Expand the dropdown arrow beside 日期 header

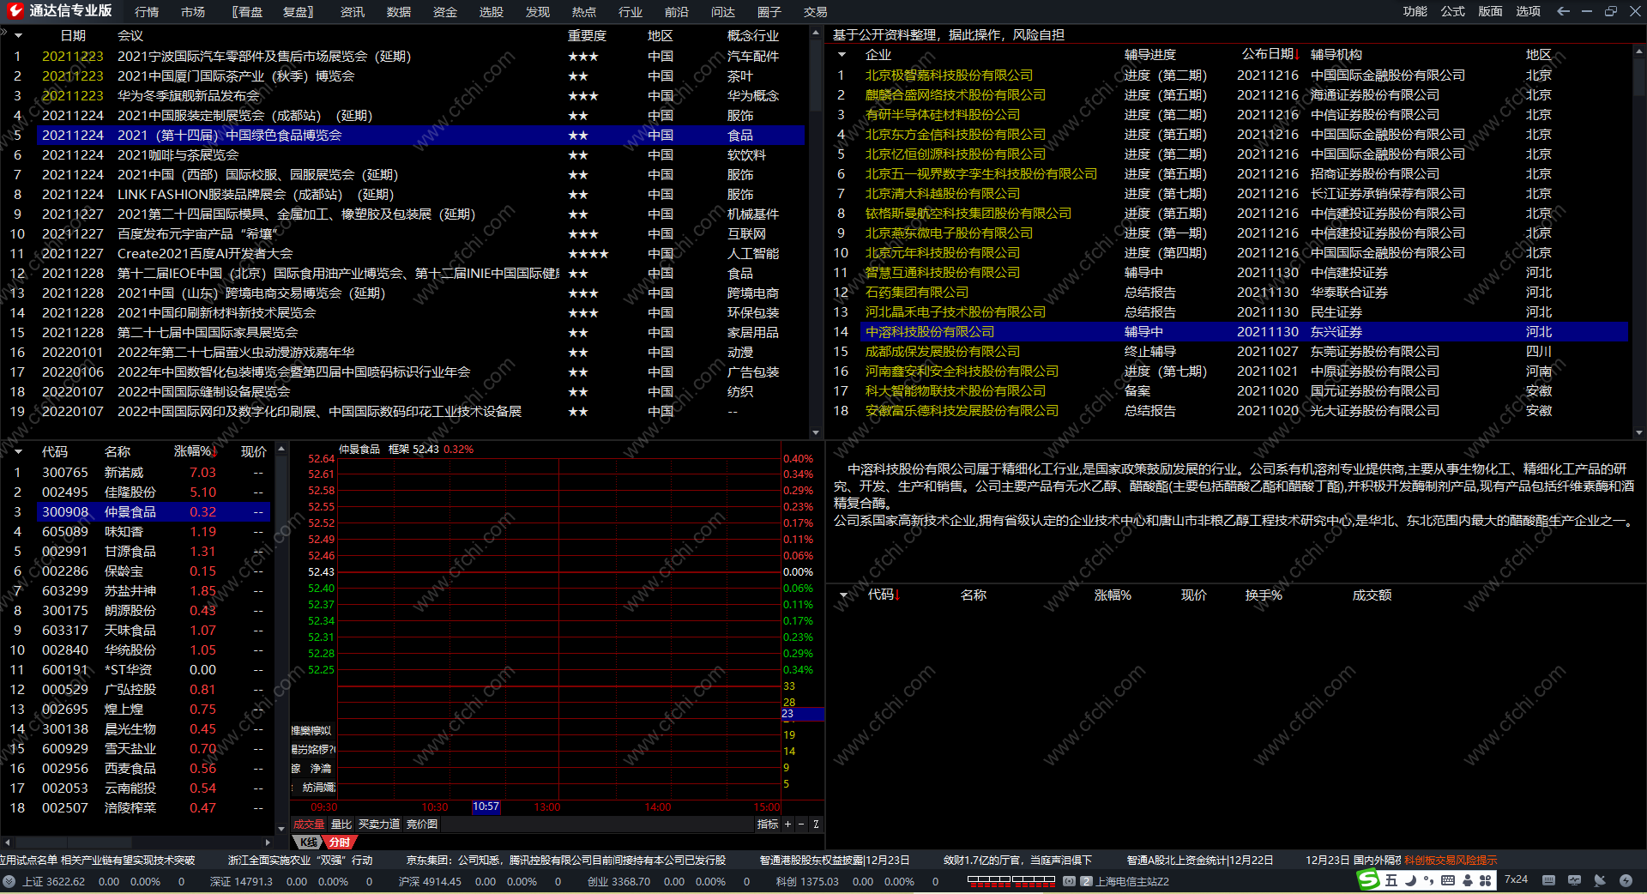(x=18, y=36)
